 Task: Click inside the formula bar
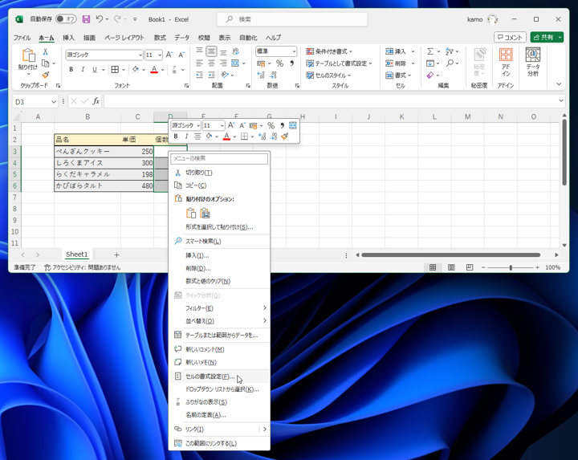point(332,101)
